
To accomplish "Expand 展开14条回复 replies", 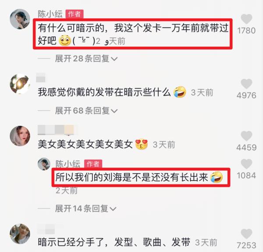I will [x=86, y=208].
